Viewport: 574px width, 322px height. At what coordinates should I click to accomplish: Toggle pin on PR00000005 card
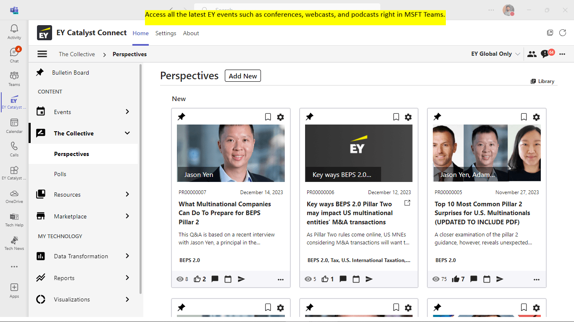click(437, 117)
